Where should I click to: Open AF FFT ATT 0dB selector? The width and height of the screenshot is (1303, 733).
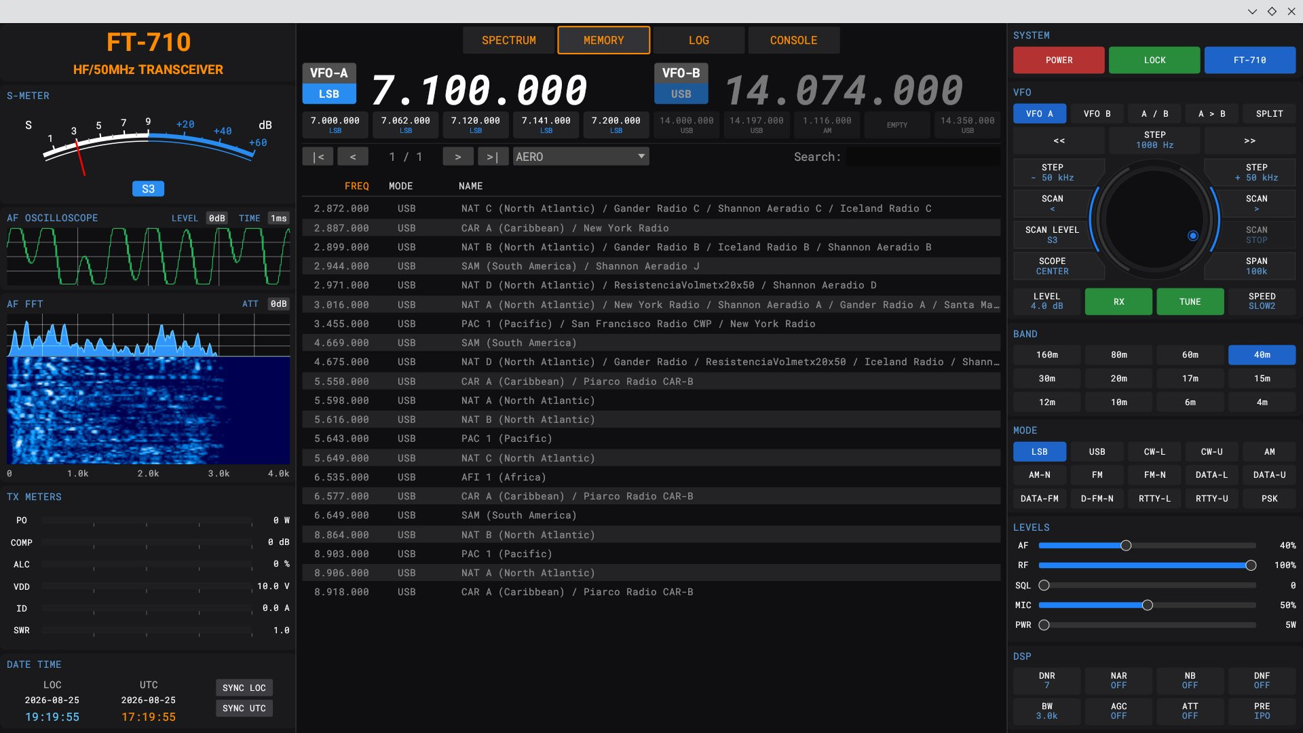pos(279,304)
